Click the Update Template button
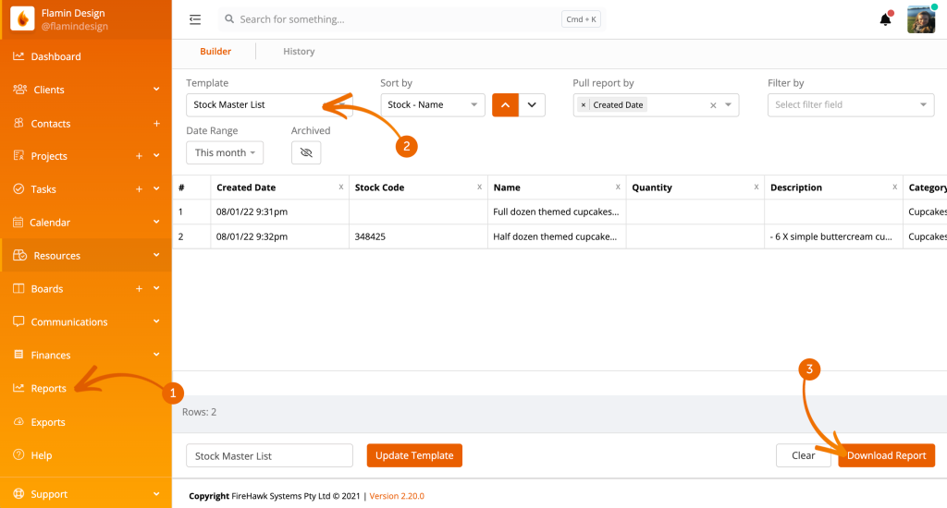 tap(414, 455)
